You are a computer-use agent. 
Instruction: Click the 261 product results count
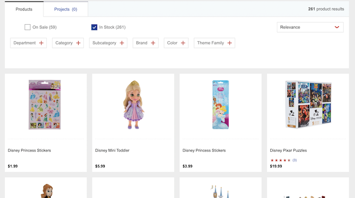(326, 9)
